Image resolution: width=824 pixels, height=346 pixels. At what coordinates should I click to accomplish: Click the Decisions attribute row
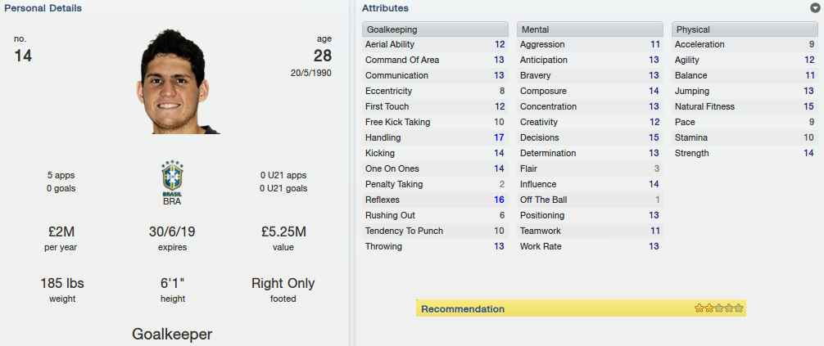[x=590, y=137]
